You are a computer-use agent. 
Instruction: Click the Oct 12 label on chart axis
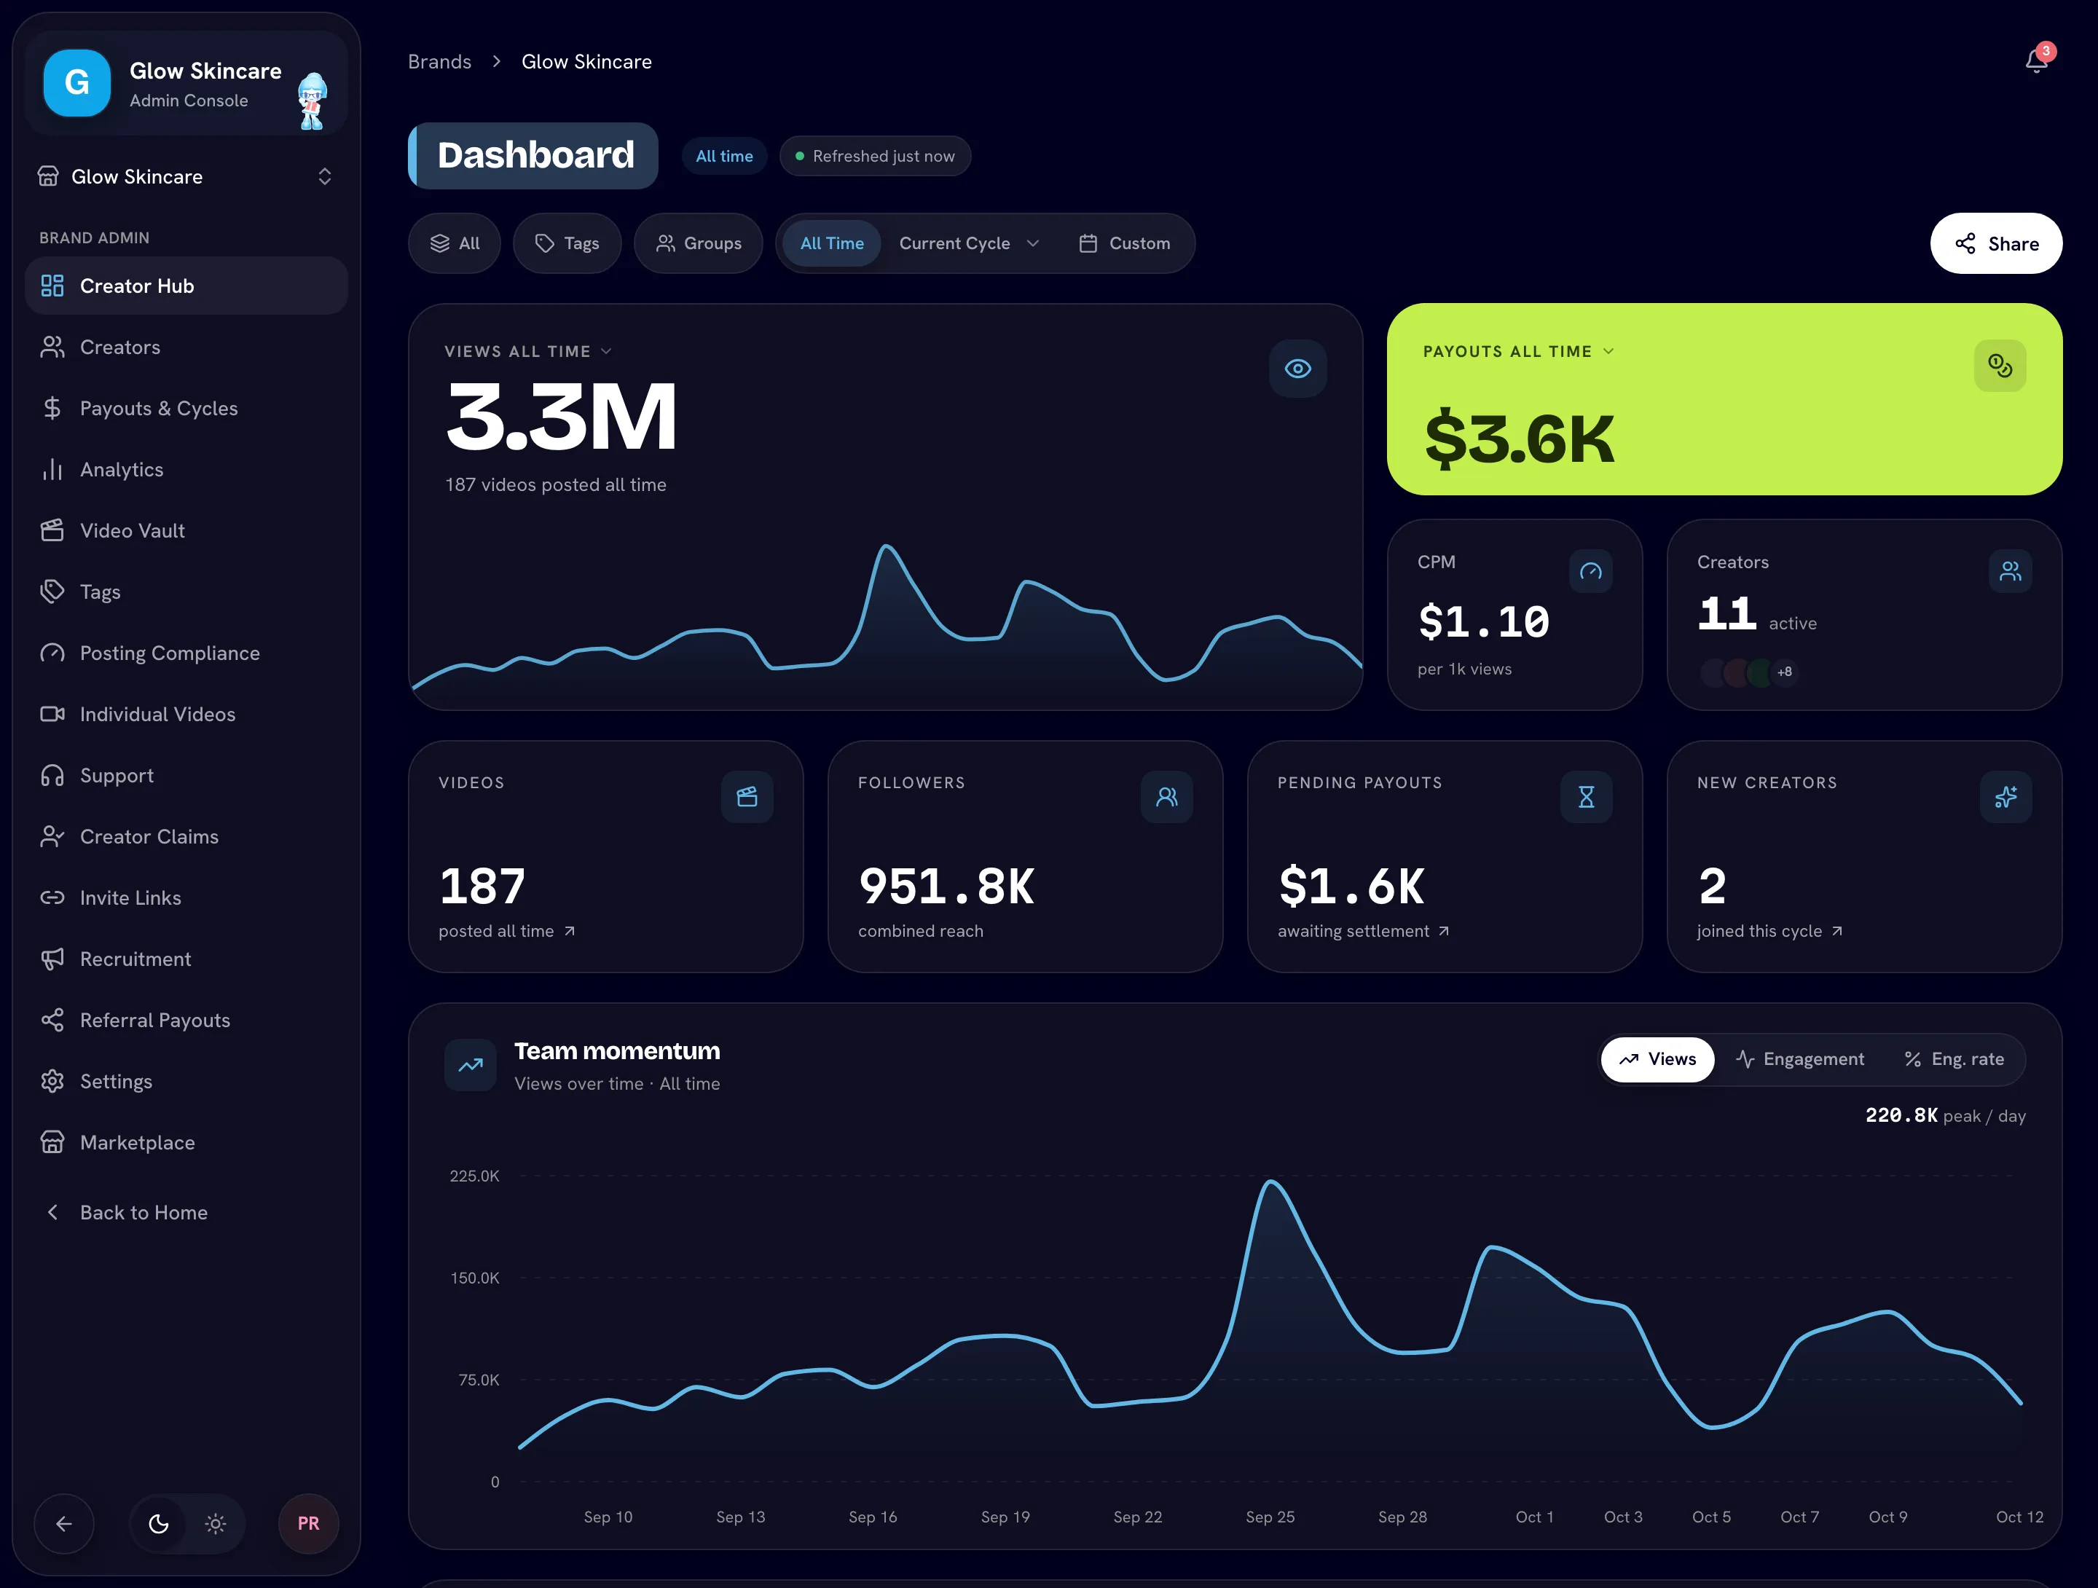[2019, 1517]
